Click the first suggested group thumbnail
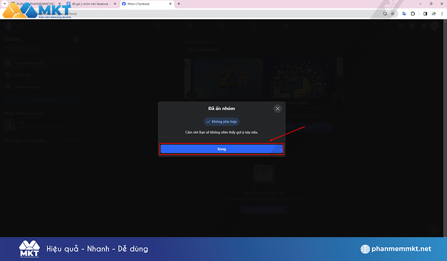447x261 pixels. click(x=223, y=79)
